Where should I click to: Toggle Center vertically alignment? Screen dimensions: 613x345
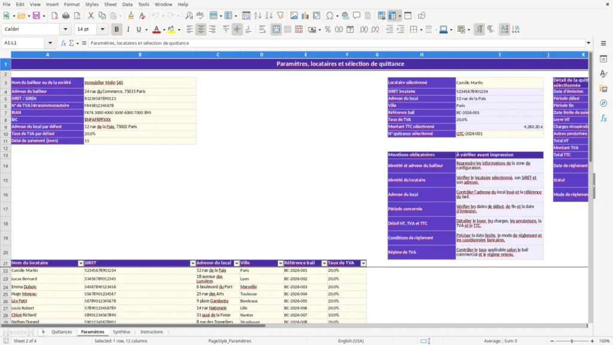(x=237, y=29)
